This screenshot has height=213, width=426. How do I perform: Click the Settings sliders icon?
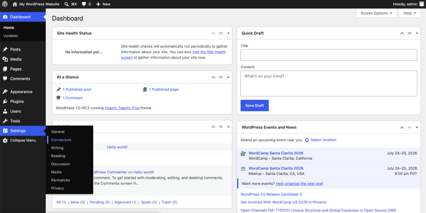5,131
